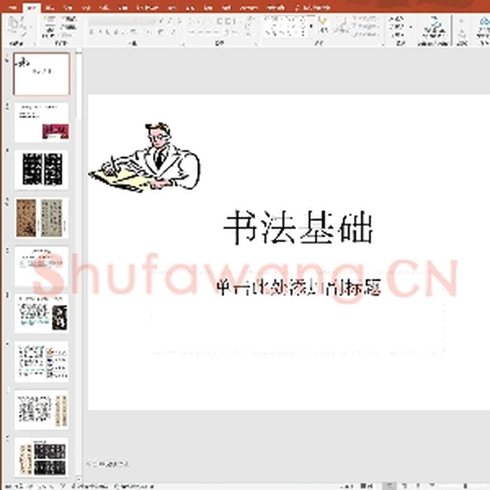Toggle Justify paragraph alignment

point(217,32)
